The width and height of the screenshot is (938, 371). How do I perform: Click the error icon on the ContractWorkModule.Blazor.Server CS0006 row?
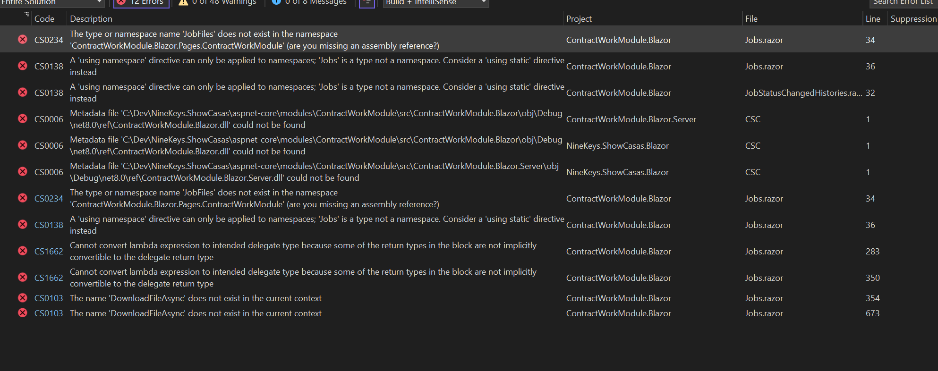[22, 119]
